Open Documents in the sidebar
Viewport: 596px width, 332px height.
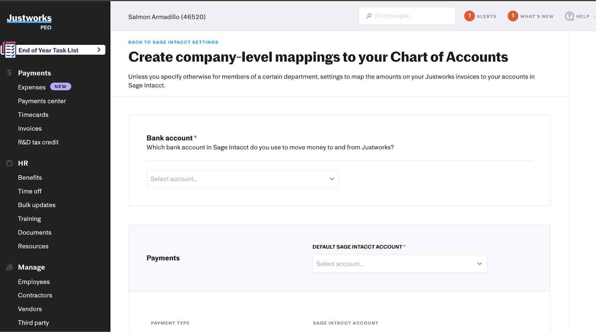click(35, 233)
